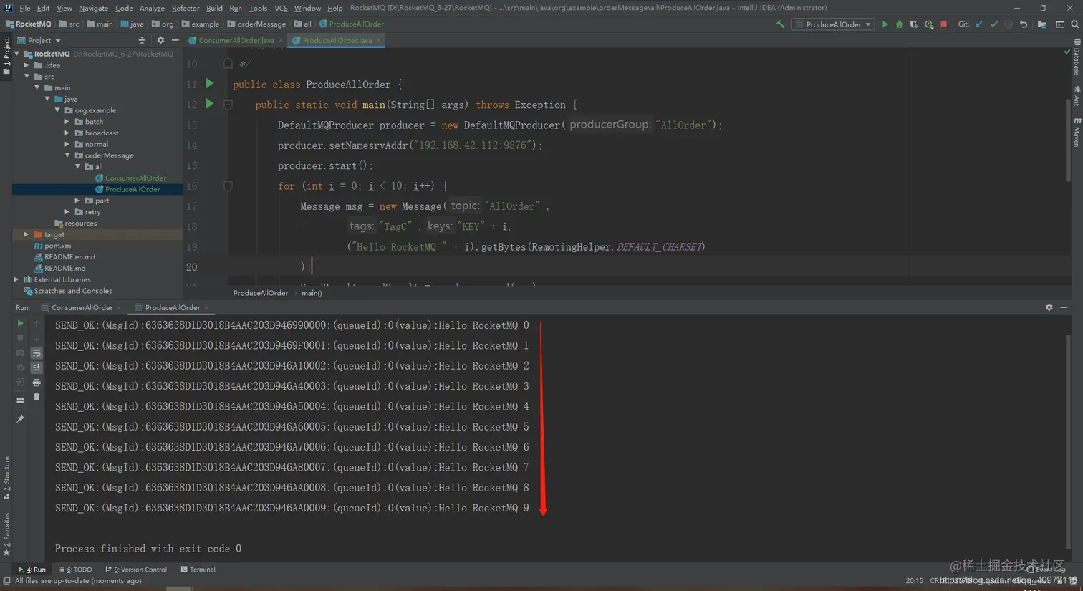
Task: Toggle pin tab in the Run panel
Action: pyautogui.click(x=20, y=419)
